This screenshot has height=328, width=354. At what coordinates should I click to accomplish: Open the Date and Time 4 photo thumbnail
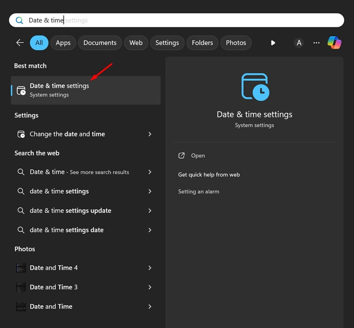[x=21, y=268]
